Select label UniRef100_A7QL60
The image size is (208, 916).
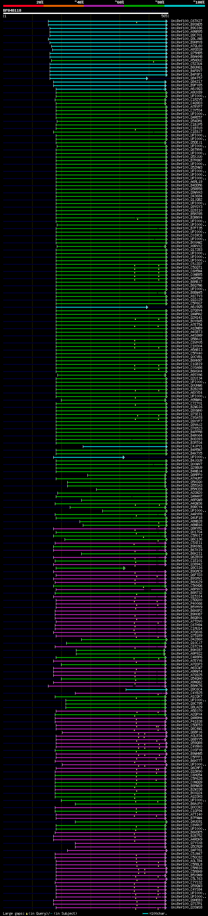coord(186,46)
